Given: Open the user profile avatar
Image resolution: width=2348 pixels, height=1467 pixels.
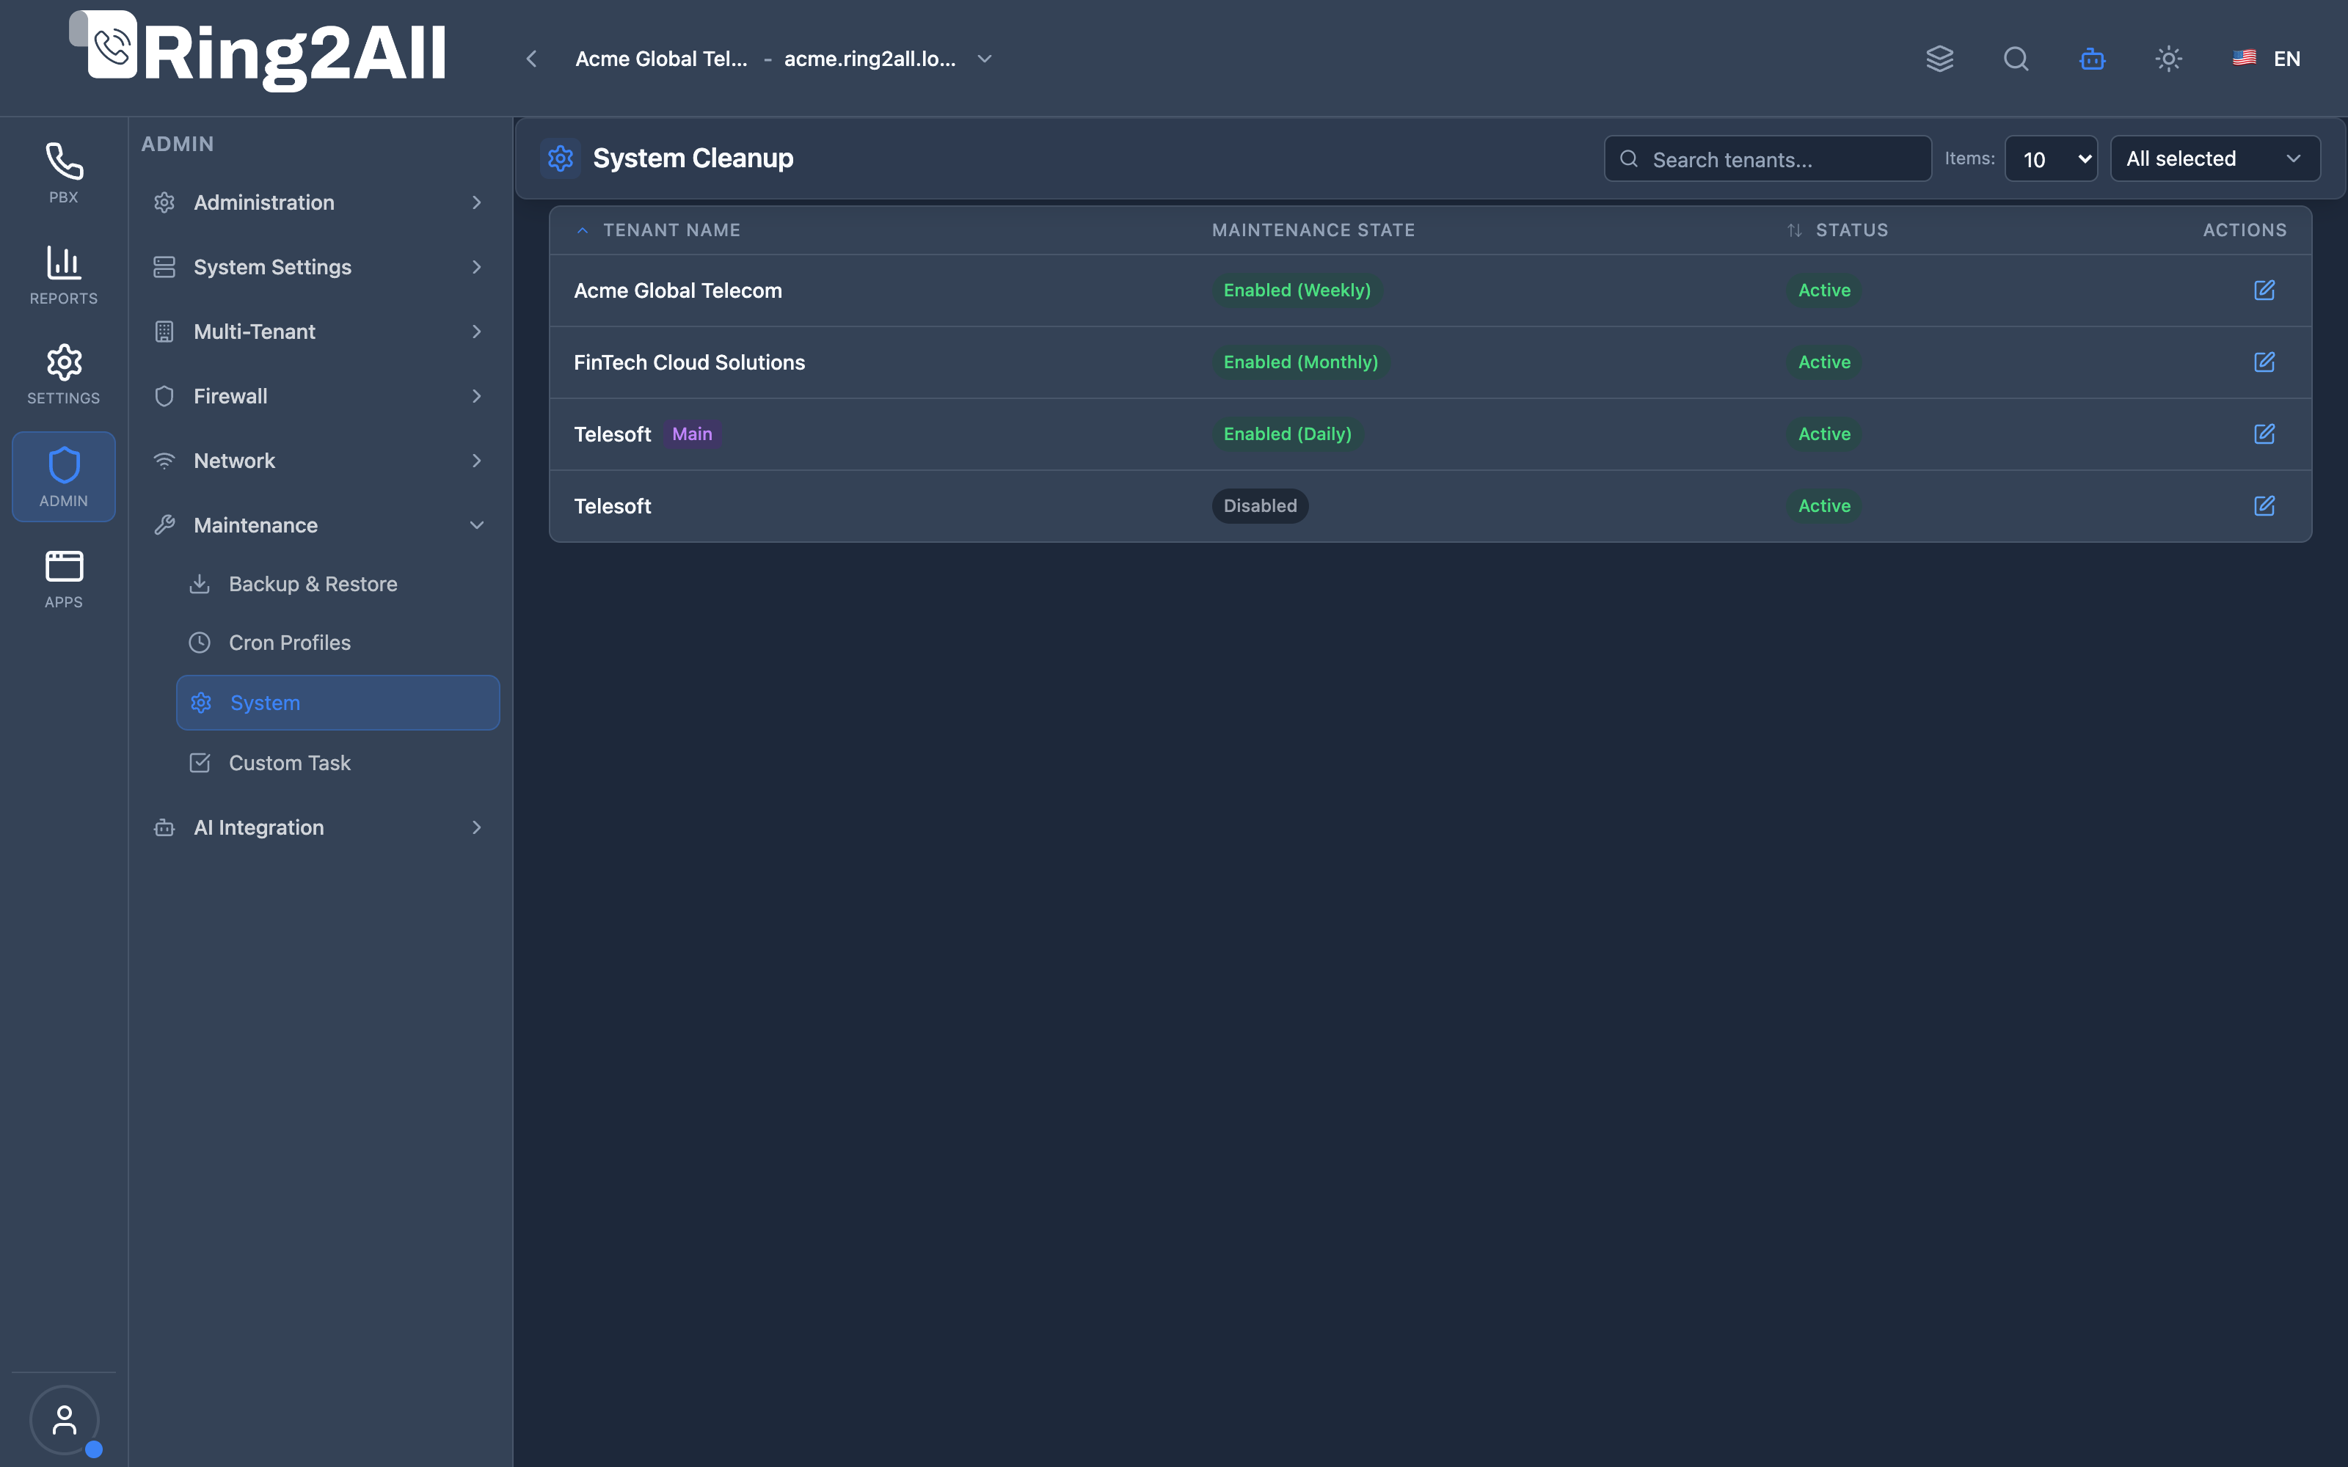Looking at the screenshot, I should 64,1419.
